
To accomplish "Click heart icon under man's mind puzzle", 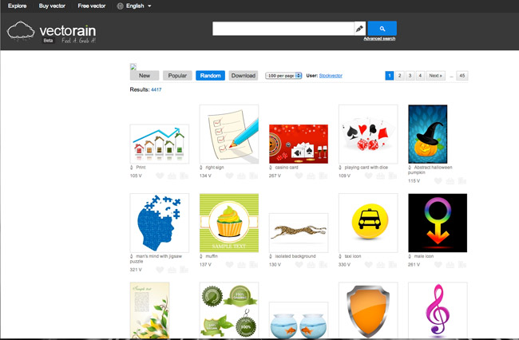I will tap(160, 270).
